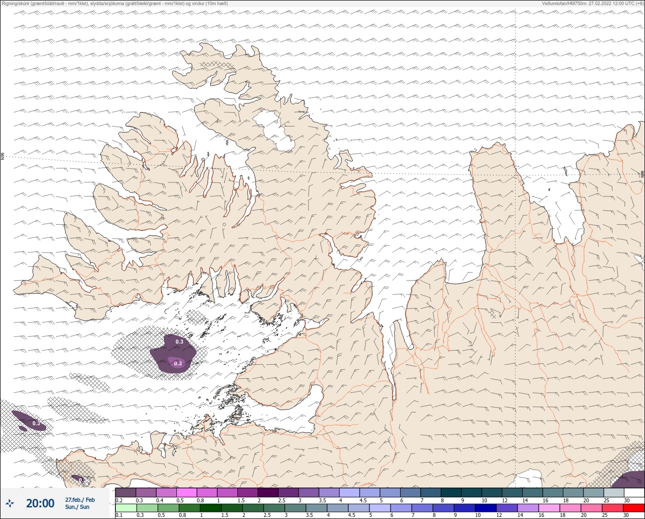Click the 20:00 forecast time label
This screenshot has height=519, width=645.
click(x=40, y=503)
